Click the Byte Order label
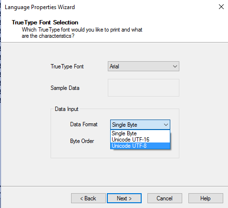This screenshot has width=228, height=208. (82, 141)
